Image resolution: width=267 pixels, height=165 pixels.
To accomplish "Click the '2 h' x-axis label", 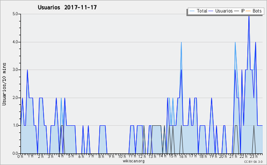I will pos(40,156).
